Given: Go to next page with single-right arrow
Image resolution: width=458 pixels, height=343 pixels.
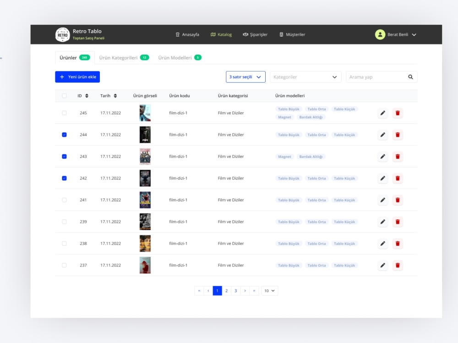Looking at the screenshot, I should [245, 291].
